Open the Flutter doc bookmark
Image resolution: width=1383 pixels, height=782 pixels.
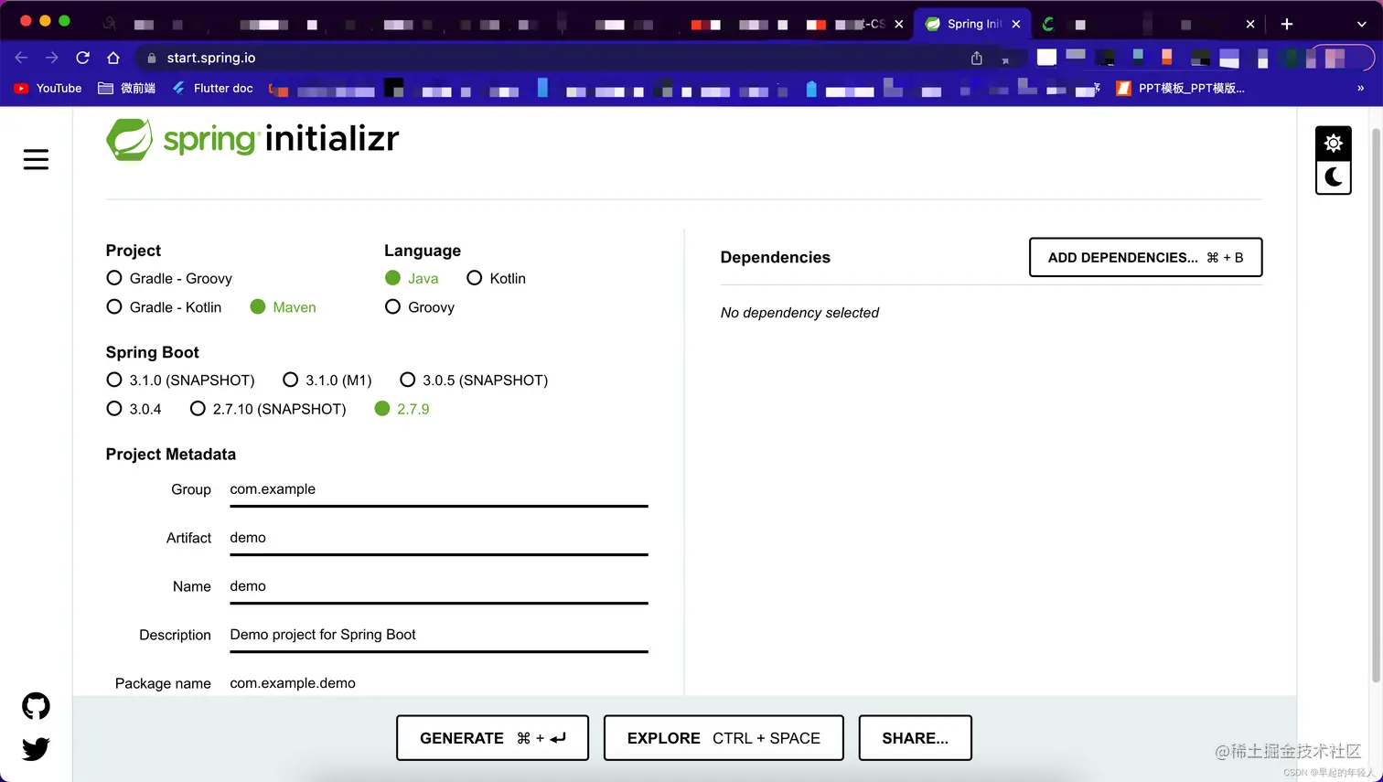point(213,89)
